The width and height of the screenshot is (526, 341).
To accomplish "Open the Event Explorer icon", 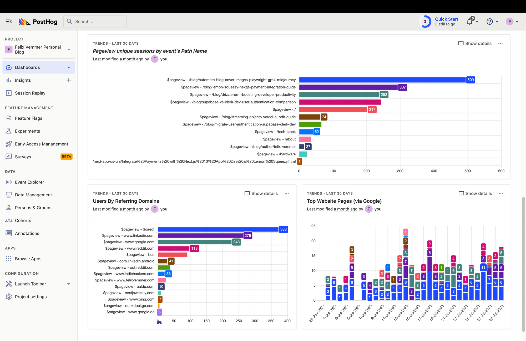I will 9,182.
